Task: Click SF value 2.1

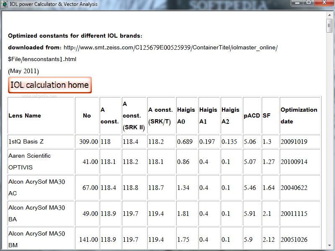Action: [x=267, y=213]
